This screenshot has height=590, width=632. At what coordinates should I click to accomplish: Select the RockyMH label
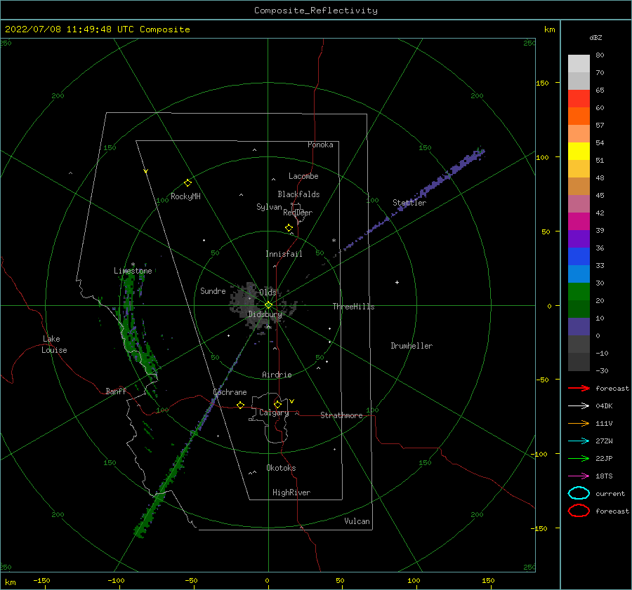pos(185,196)
